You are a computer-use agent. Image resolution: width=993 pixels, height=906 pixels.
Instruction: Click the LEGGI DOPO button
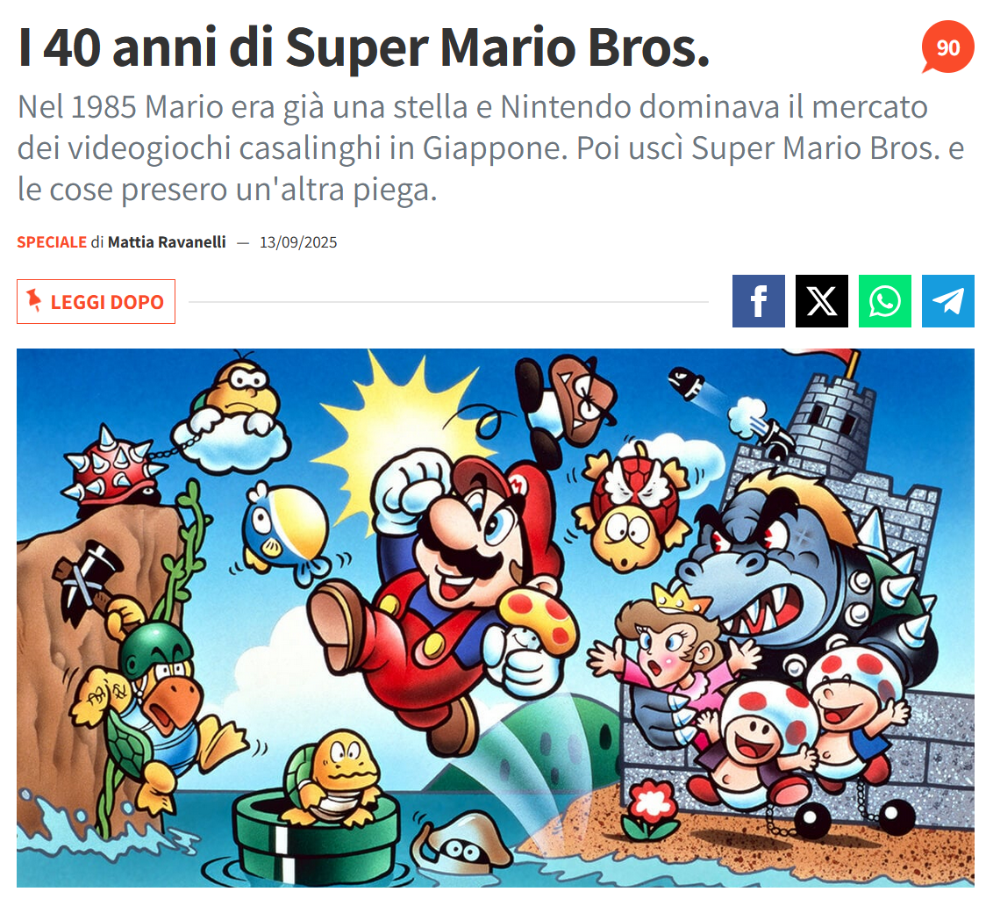click(x=96, y=302)
